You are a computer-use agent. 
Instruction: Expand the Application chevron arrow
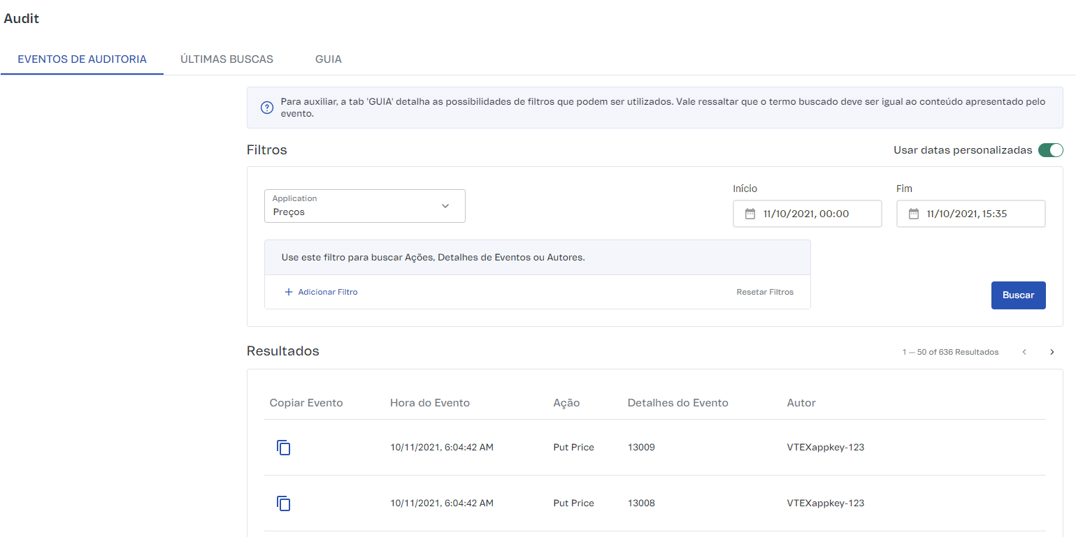tap(445, 206)
